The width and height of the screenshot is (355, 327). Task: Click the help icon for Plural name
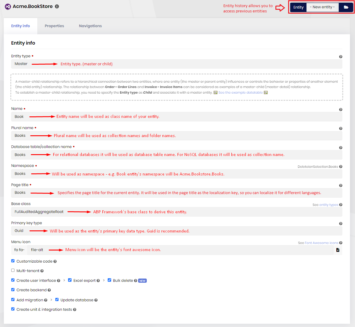coord(341,128)
